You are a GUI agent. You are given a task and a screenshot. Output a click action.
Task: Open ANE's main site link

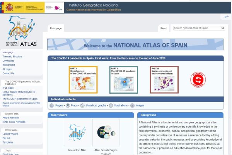(11, 118)
